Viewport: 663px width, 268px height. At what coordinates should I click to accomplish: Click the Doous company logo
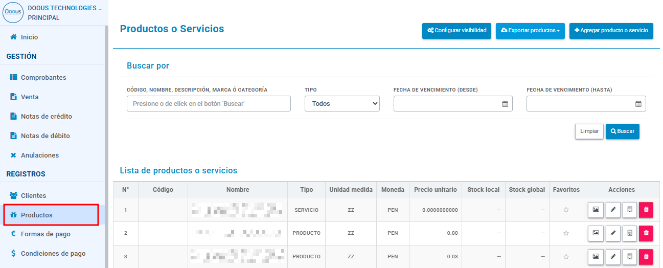click(13, 12)
